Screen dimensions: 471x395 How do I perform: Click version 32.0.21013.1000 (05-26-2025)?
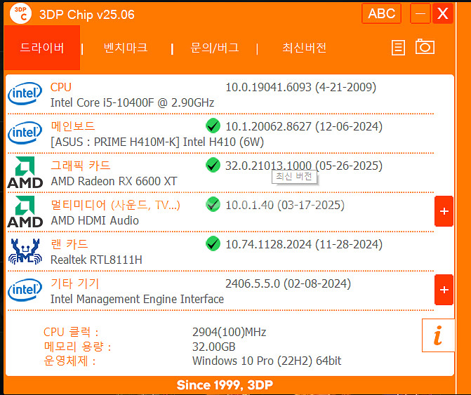click(304, 166)
